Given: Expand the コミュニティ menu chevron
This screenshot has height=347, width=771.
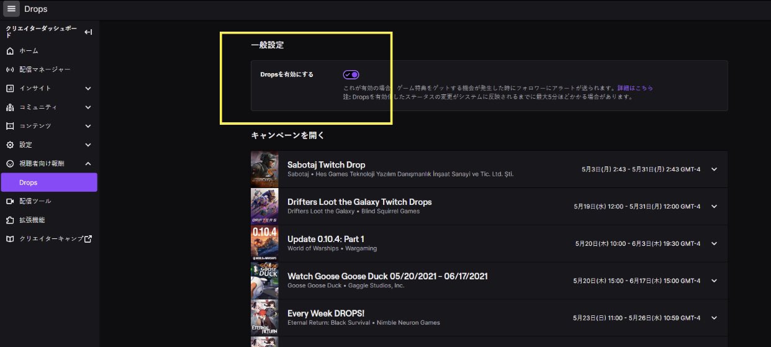Looking at the screenshot, I should tap(88, 107).
